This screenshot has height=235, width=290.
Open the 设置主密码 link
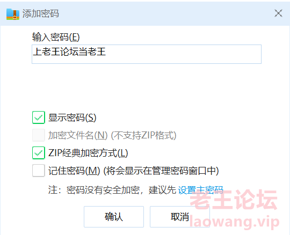coord(200,190)
